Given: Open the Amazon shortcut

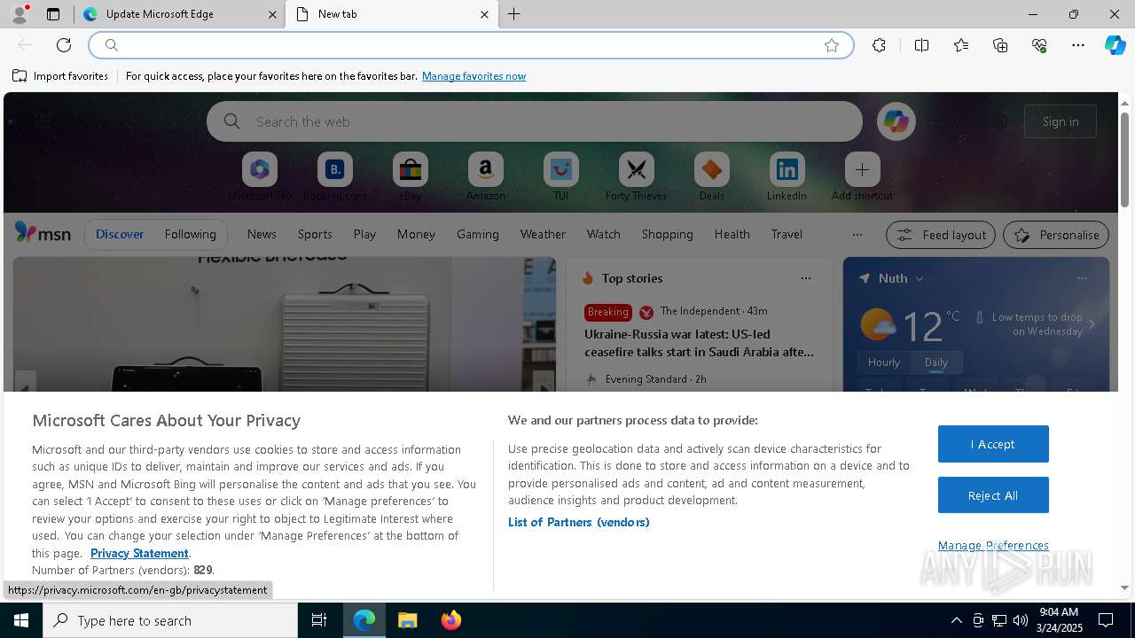Looking at the screenshot, I should (485, 176).
